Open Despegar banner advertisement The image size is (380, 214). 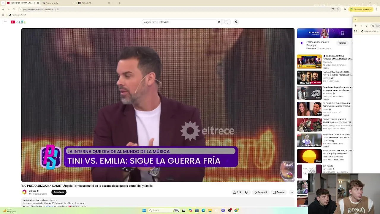click(324, 33)
